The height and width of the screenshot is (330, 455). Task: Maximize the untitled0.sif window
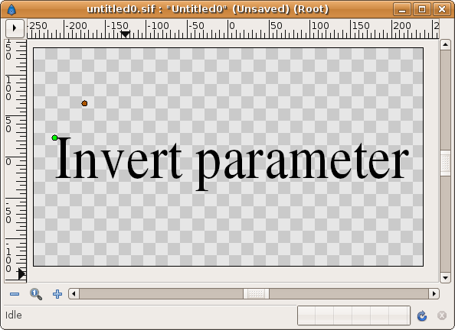422,10
